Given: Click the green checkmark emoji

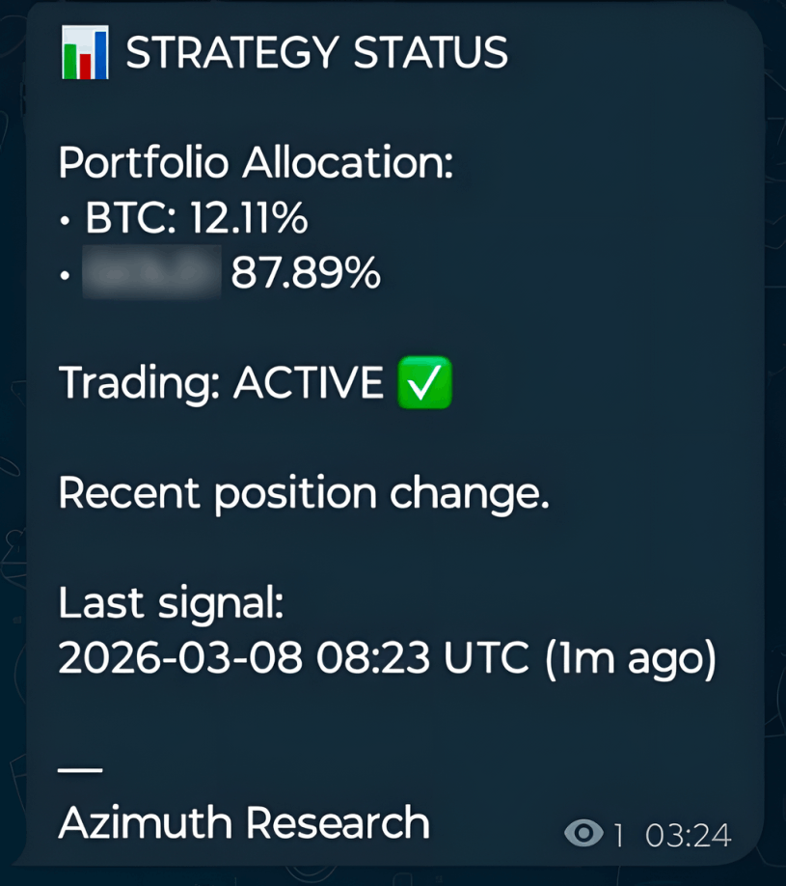Looking at the screenshot, I should click(424, 384).
